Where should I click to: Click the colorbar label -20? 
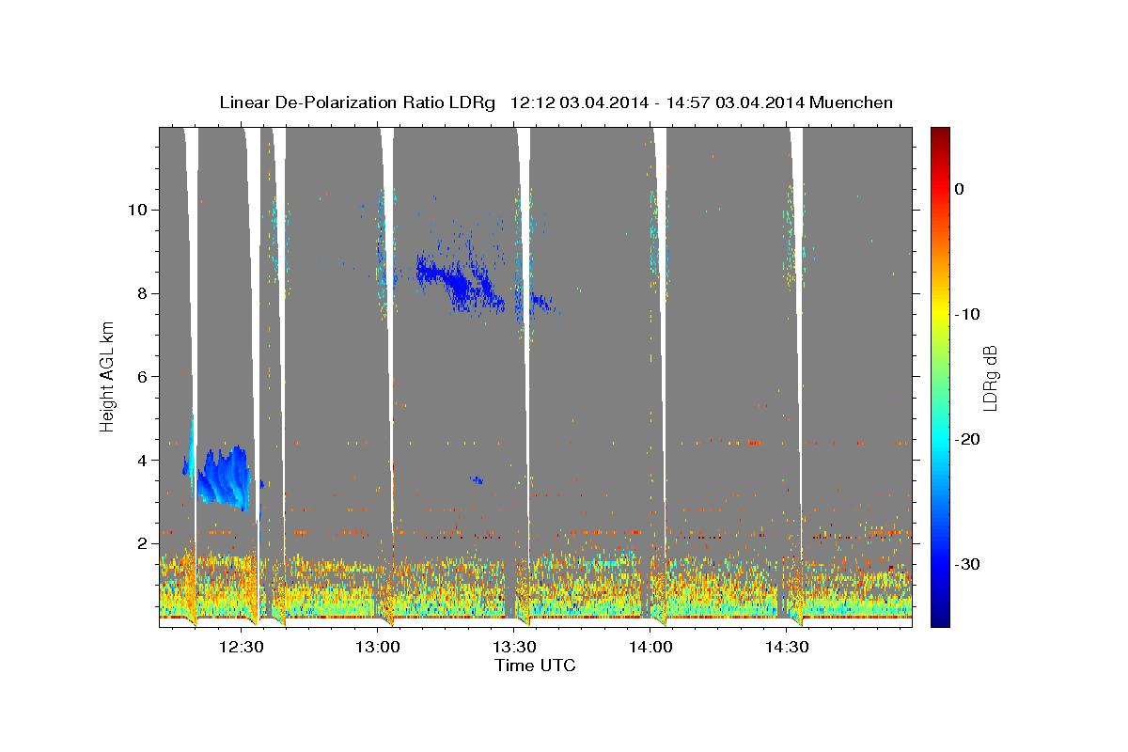coord(968,439)
